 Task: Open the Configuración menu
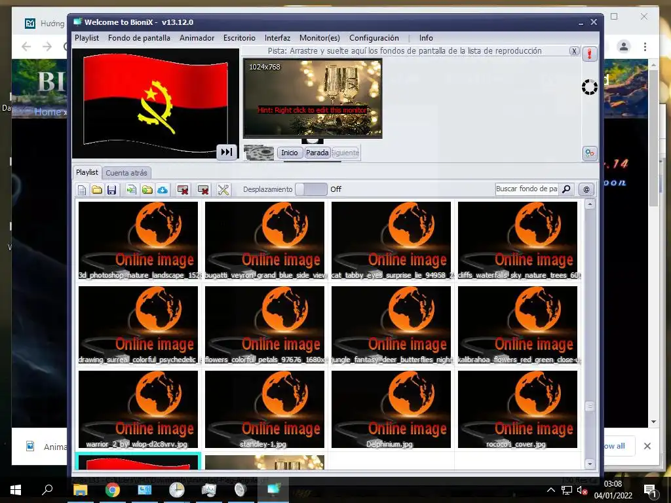tap(374, 38)
